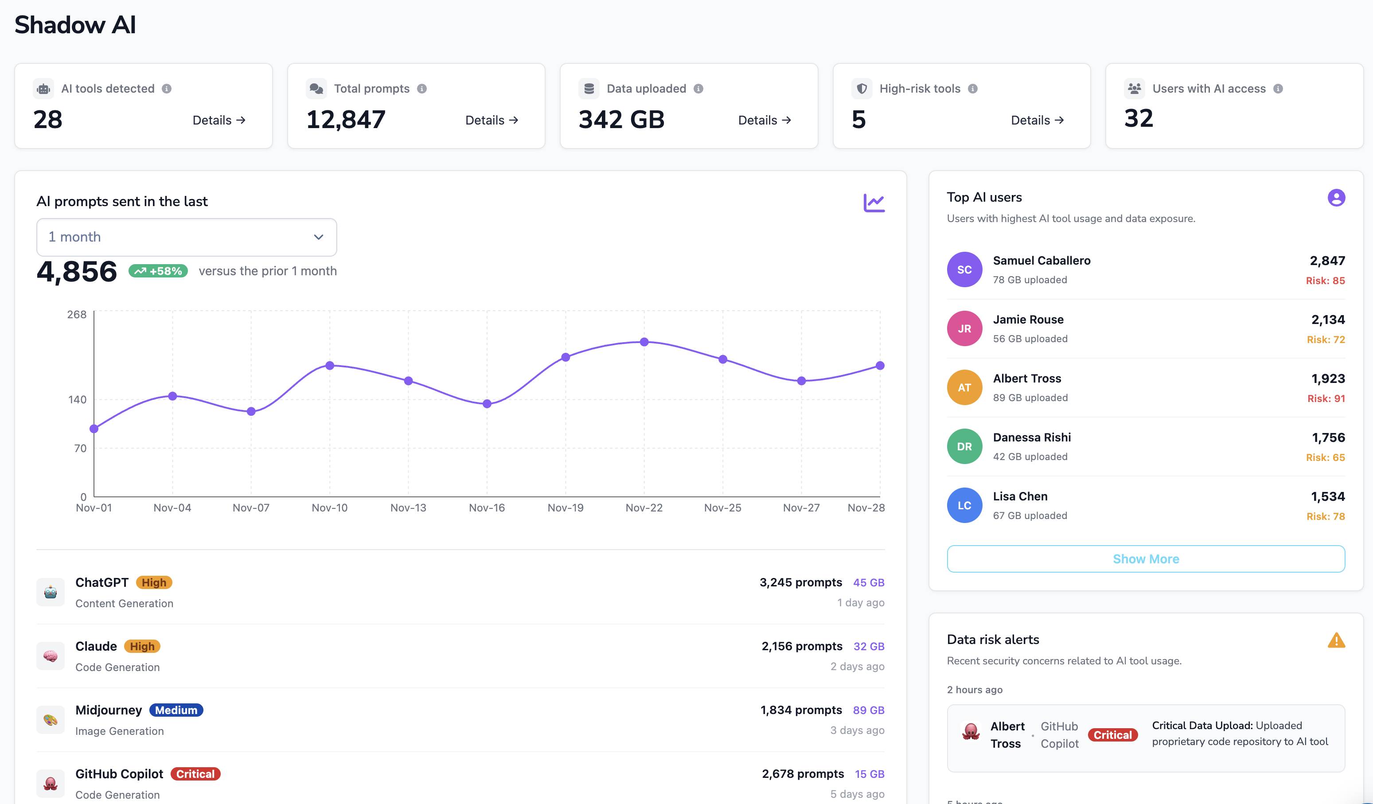Image resolution: width=1373 pixels, height=804 pixels.
Task: Open the 1 month time range dropdown
Action: pos(186,237)
